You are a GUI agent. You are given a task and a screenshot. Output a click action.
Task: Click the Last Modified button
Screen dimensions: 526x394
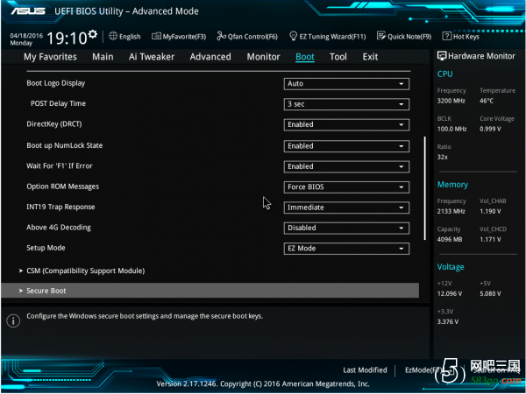point(365,369)
